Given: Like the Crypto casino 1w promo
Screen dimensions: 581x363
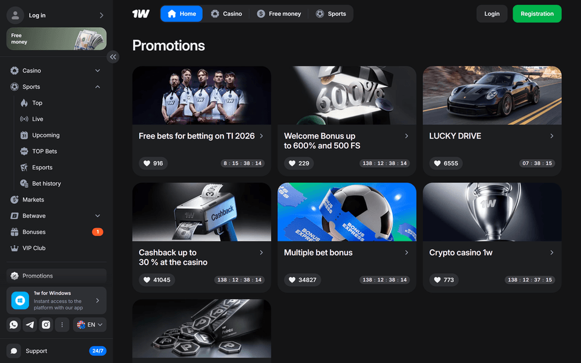Looking at the screenshot, I should click(444, 280).
